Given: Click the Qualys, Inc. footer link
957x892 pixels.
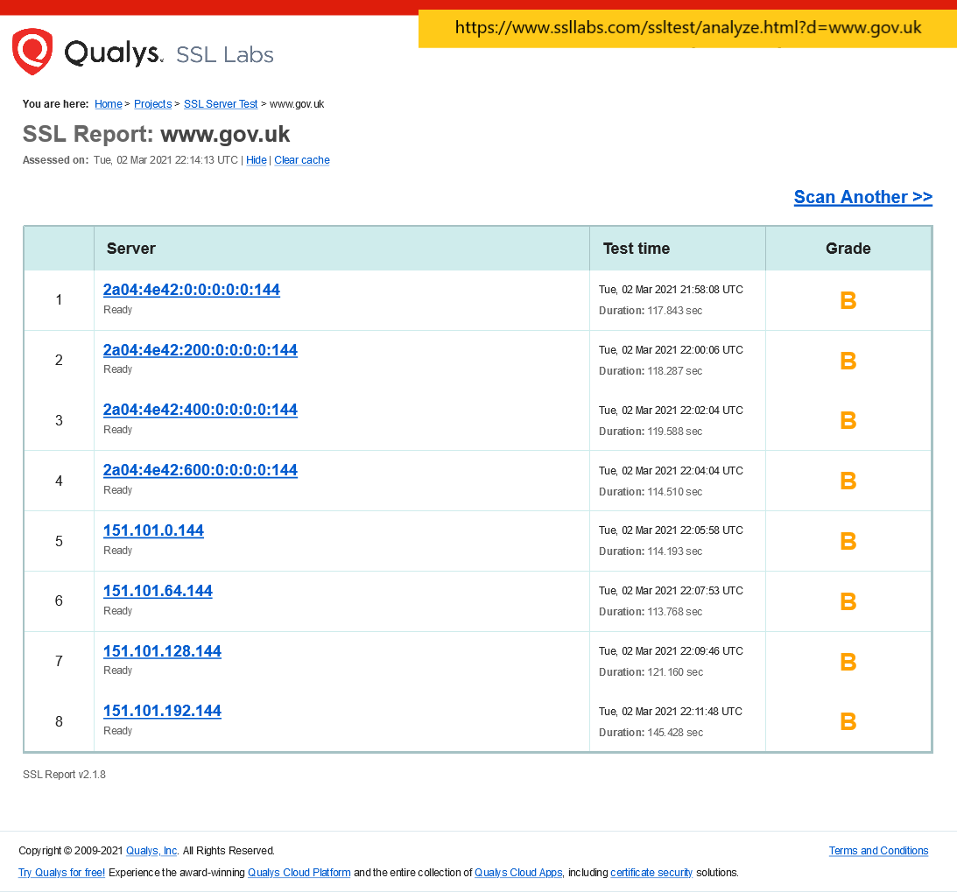Looking at the screenshot, I should [152, 851].
